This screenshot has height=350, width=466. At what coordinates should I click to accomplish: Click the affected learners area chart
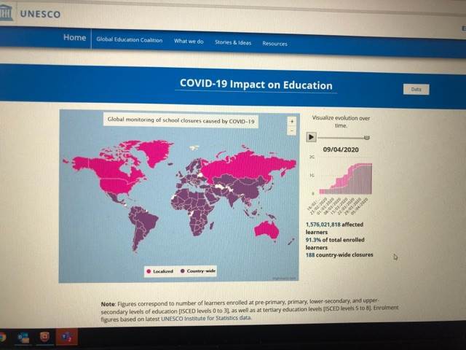pos(346,179)
